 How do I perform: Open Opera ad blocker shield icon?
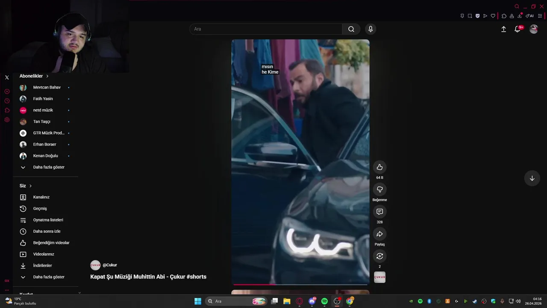pyautogui.click(x=477, y=16)
